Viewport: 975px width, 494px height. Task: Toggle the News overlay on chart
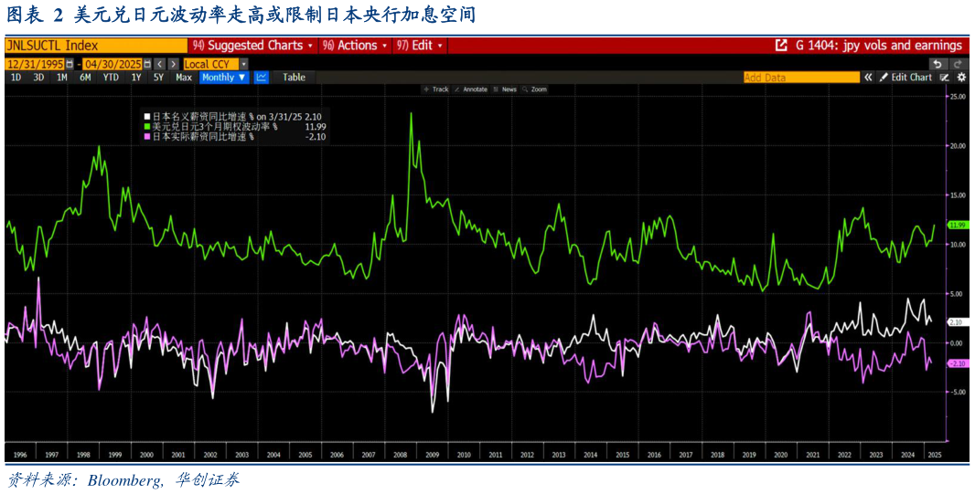[x=505, y=89]
